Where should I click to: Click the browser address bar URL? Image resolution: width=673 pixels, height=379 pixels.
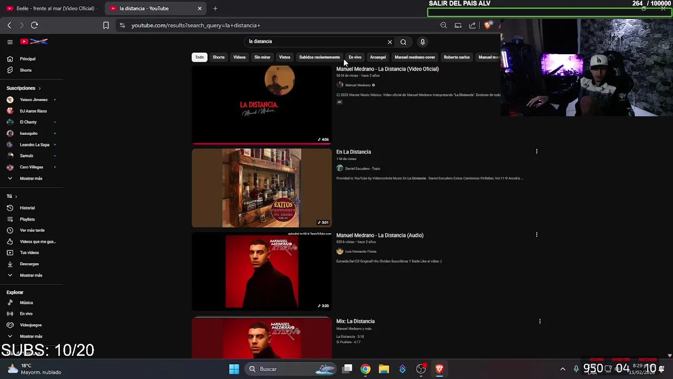[x=196, y=25]
